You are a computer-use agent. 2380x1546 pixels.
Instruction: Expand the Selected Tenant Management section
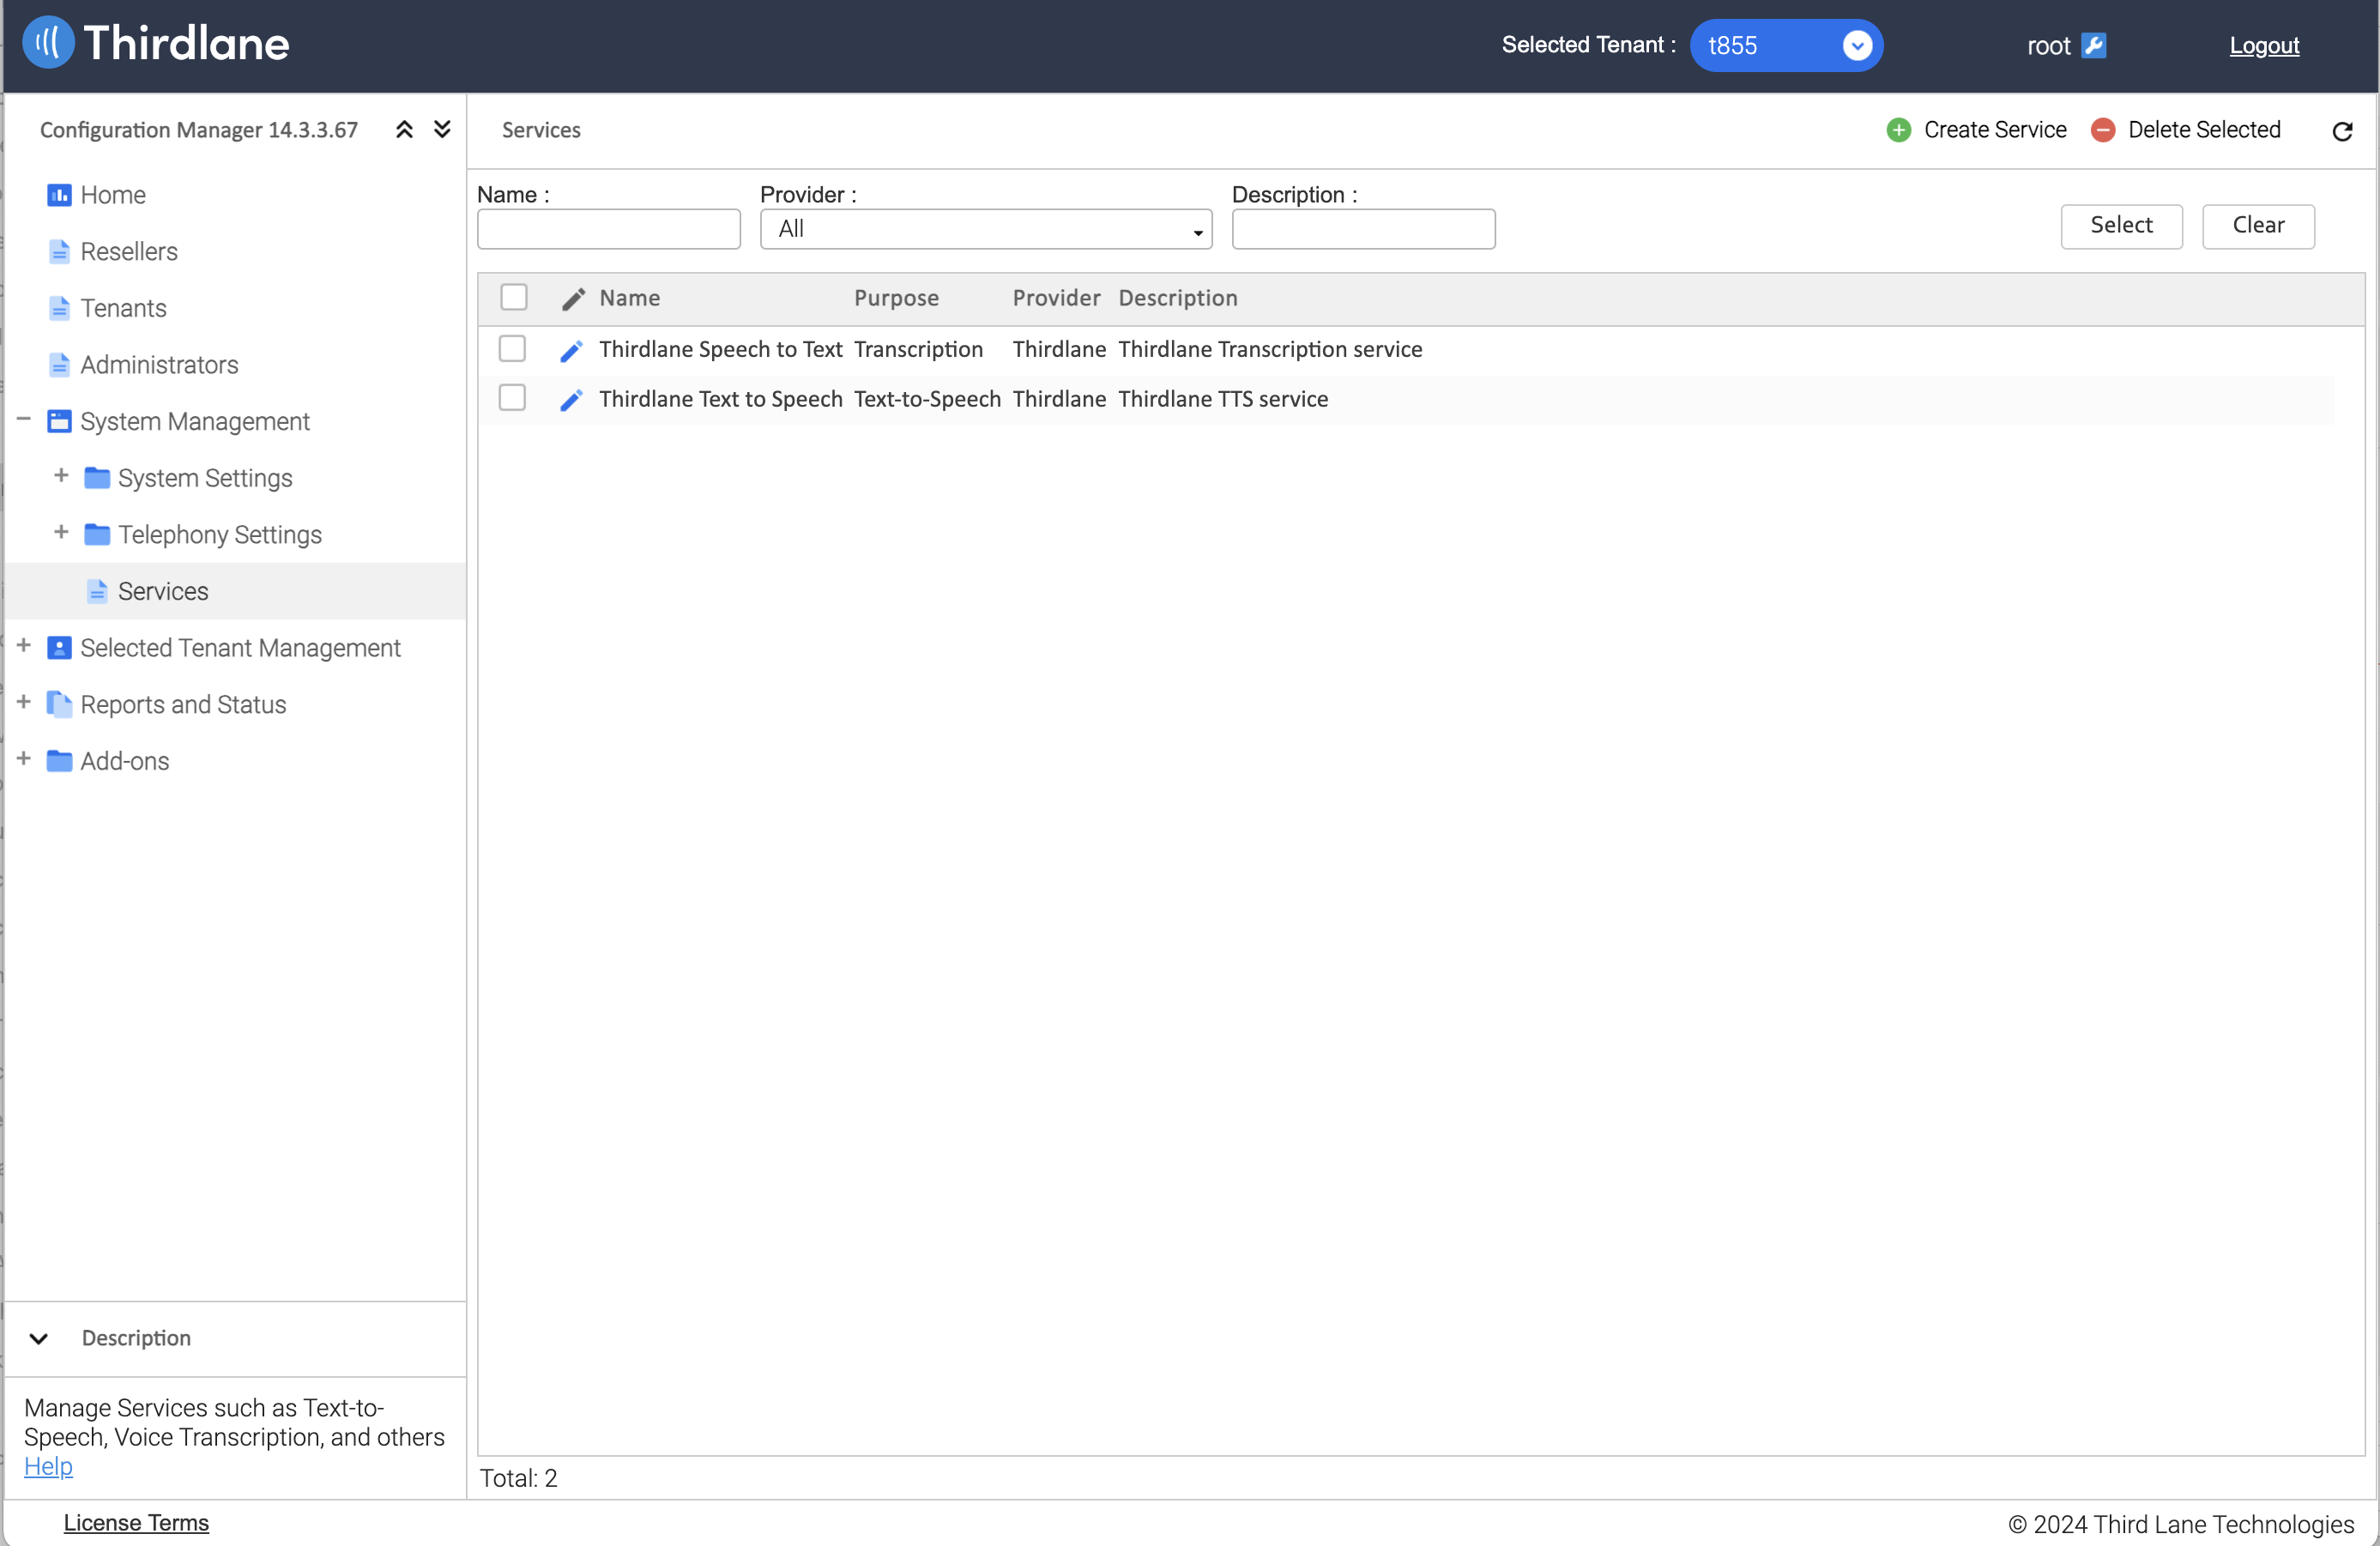click(x=24, y=647)
